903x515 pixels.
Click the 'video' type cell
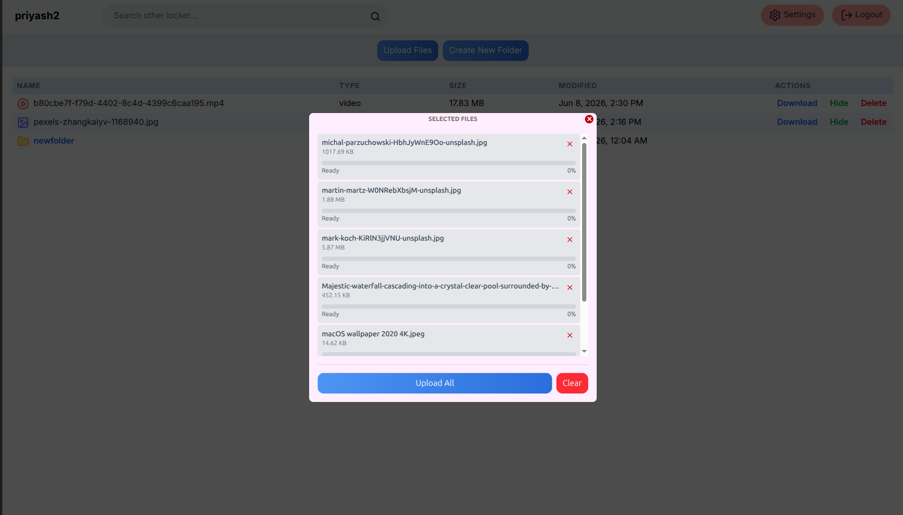click(x=350, y=103)
